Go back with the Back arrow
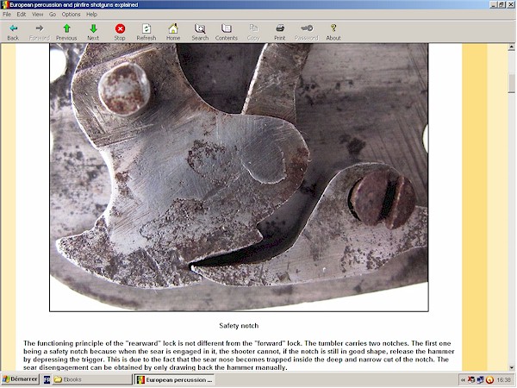This screenshot has height=388, width=517. (13, 32)
